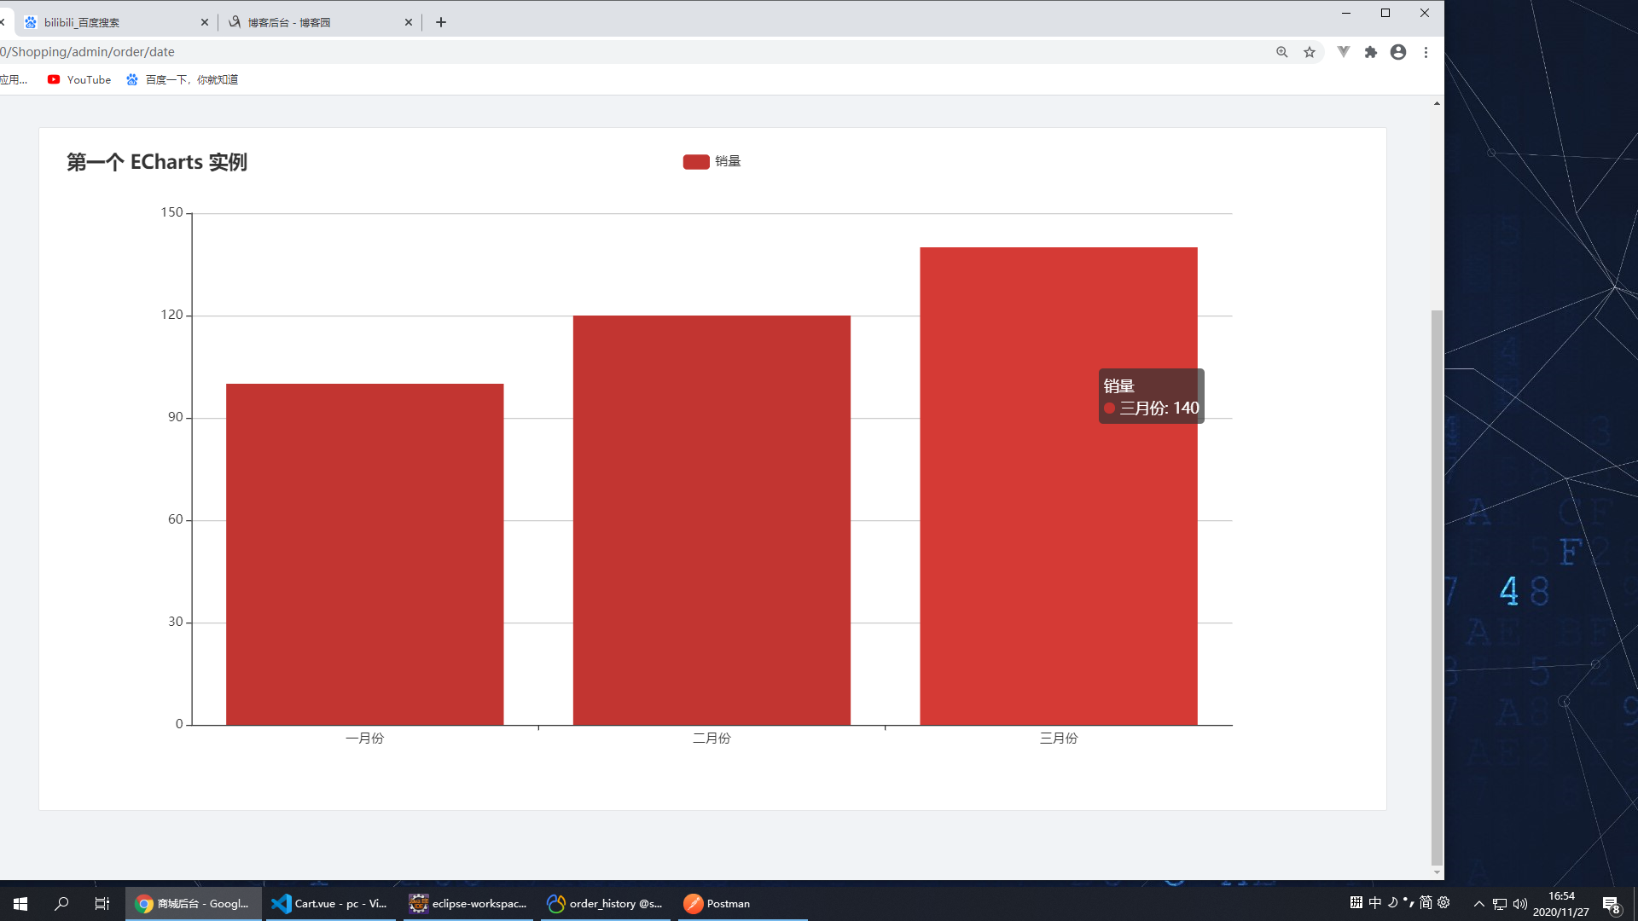Open the extensions puzzle icon
This screenshot has width=1638, height=921.
pos(1371,52)
